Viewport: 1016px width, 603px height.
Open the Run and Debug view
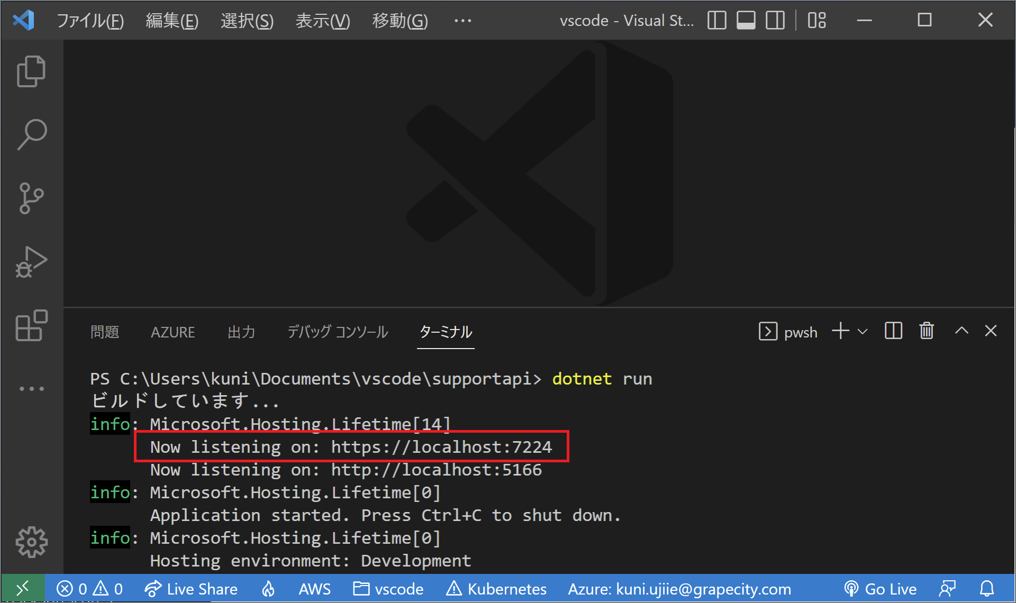[x=32, y=262]
